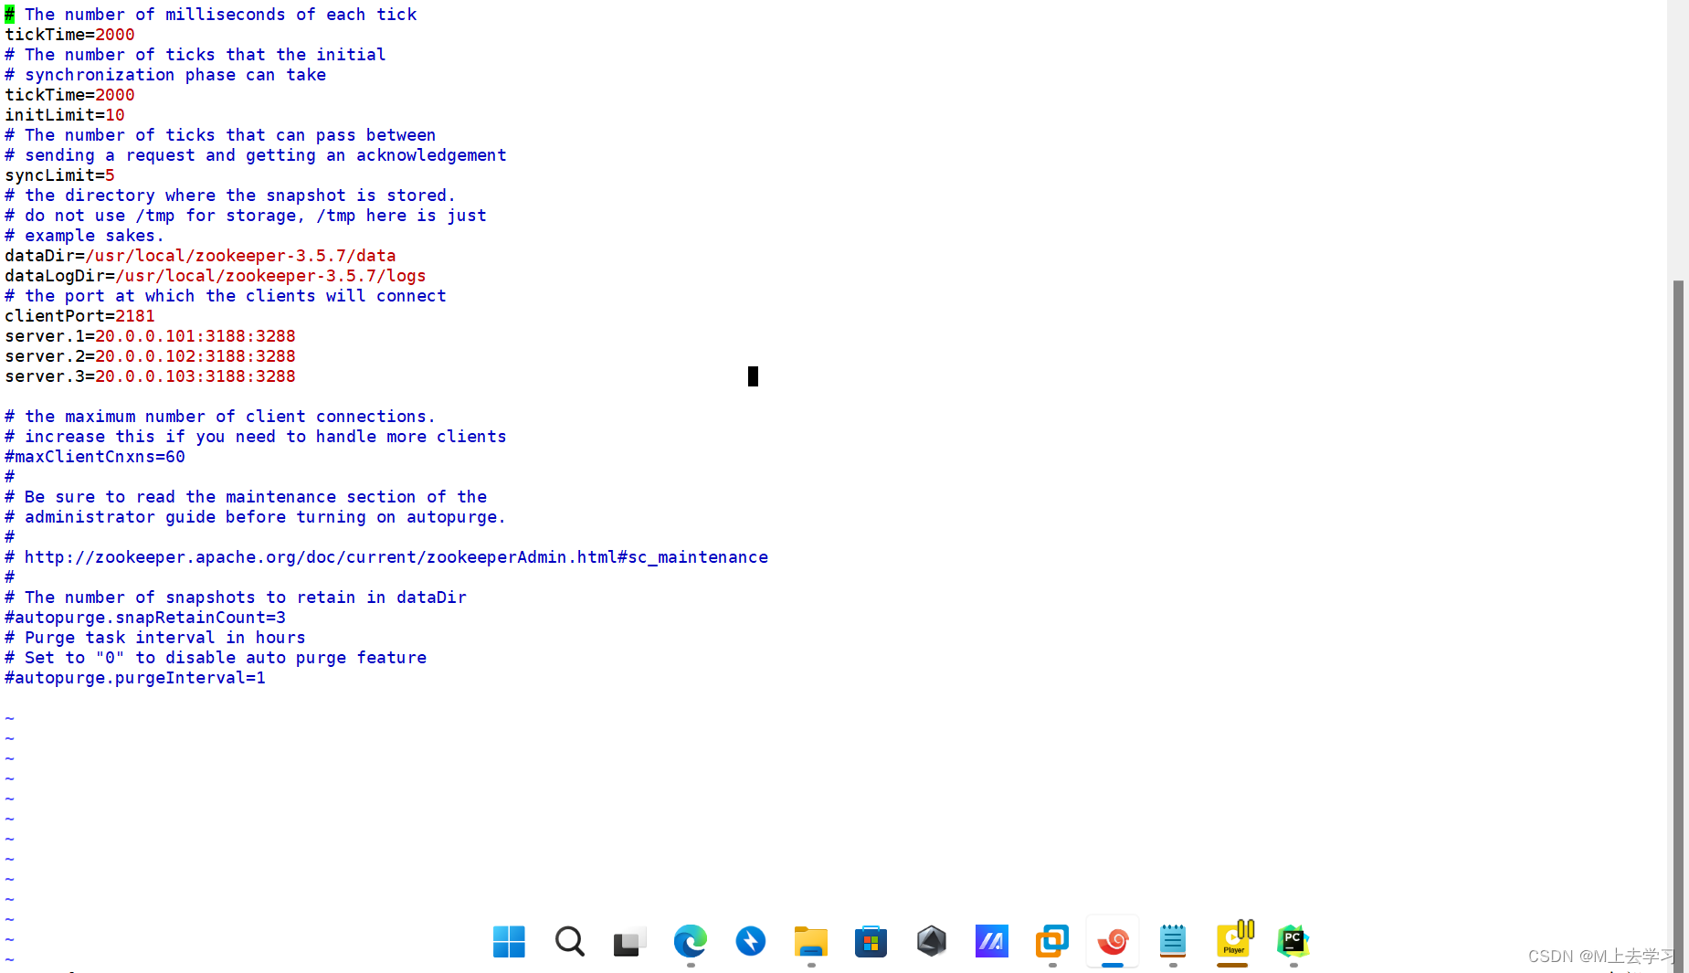
Task: Click the #maxClientCnxns=60 line
Action: (95, 457)
